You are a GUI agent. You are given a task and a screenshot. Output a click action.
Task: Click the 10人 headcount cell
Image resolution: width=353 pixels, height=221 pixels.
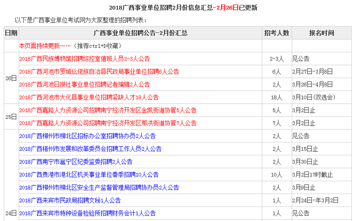pyautogui.click(x=277, y=175)
